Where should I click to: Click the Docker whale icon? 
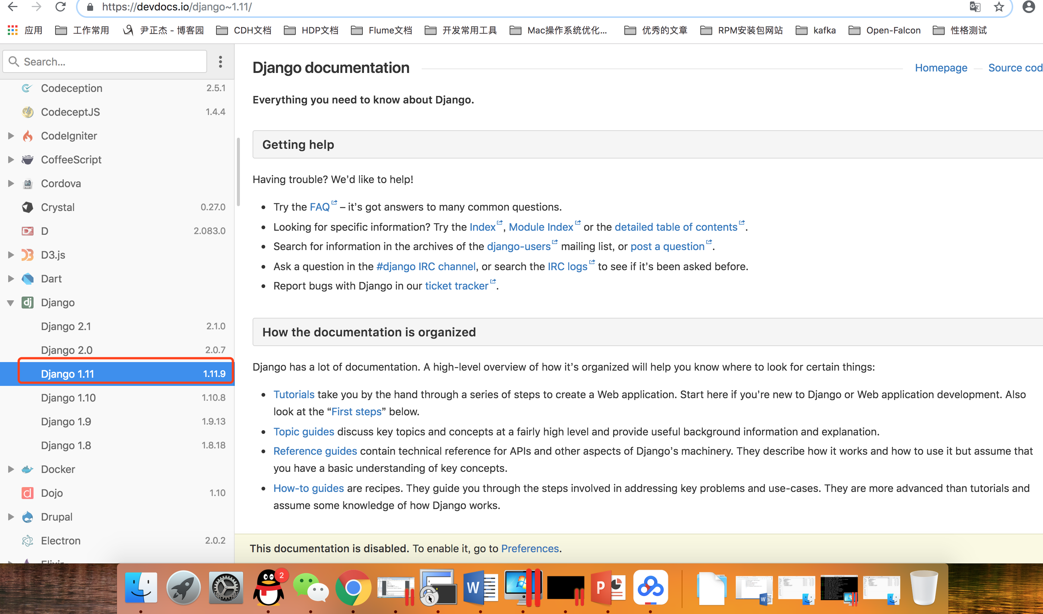[x=27, y=469]
